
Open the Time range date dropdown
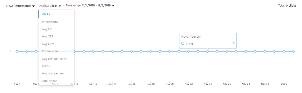click(x=90, y=5)
